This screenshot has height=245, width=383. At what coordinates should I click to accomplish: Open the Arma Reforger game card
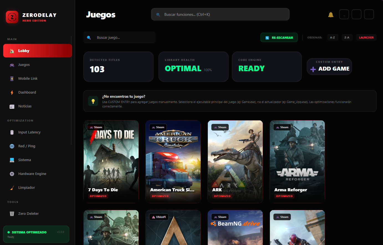coord(297,162)
